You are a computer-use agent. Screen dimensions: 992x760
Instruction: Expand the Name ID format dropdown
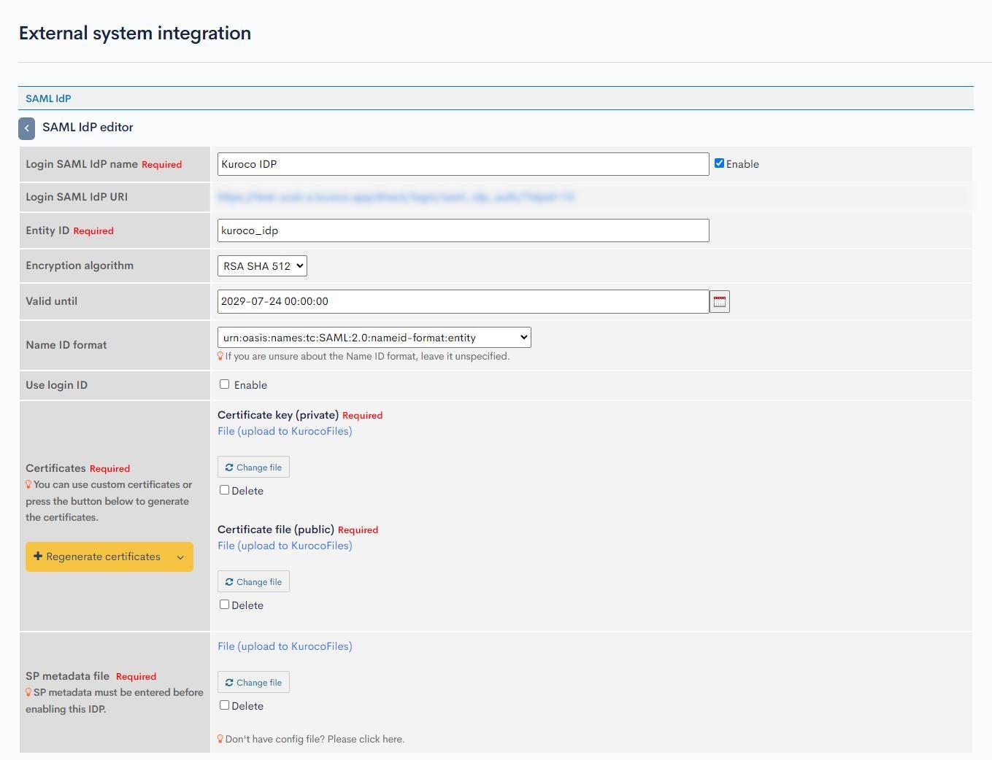(374, 338)
